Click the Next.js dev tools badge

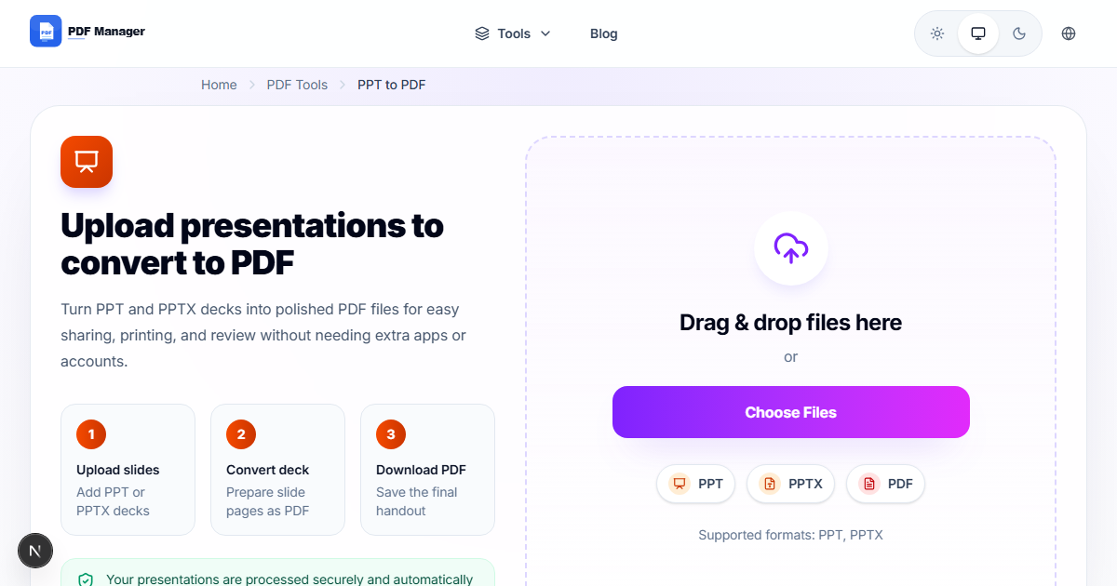[x=35, y=551]
